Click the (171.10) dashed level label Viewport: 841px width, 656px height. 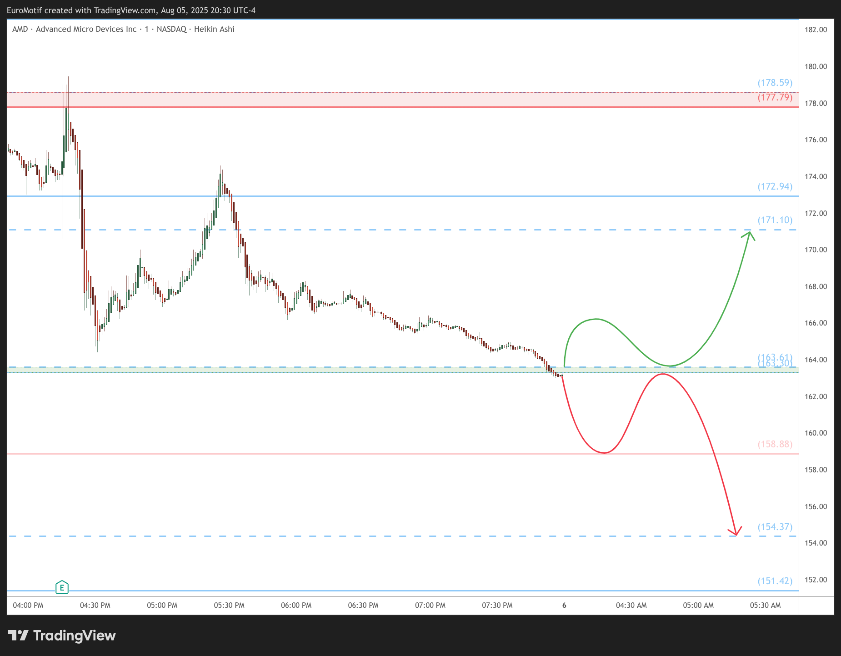click(775, 220)
